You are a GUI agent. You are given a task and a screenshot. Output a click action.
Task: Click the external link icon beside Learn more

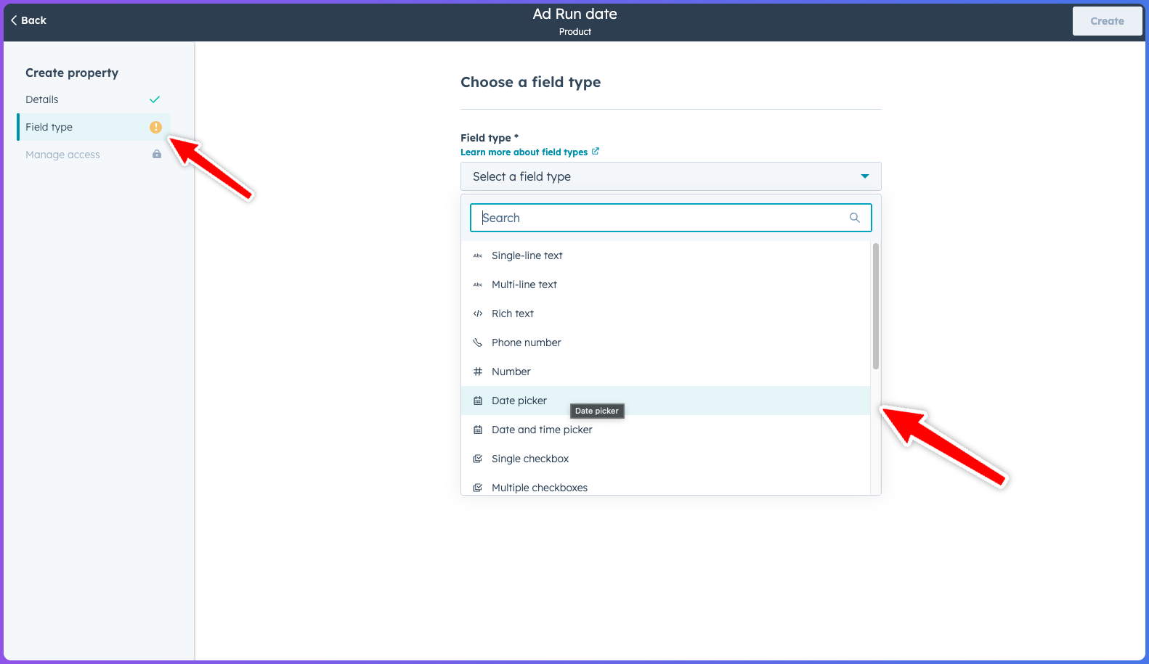tap(596, 151)
